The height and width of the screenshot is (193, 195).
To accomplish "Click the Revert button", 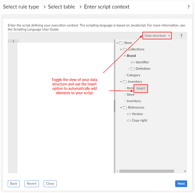I will pos(32,184).
